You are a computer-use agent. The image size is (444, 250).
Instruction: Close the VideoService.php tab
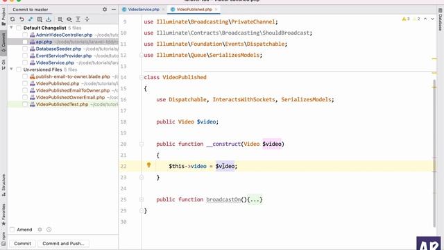coord(164,9)
